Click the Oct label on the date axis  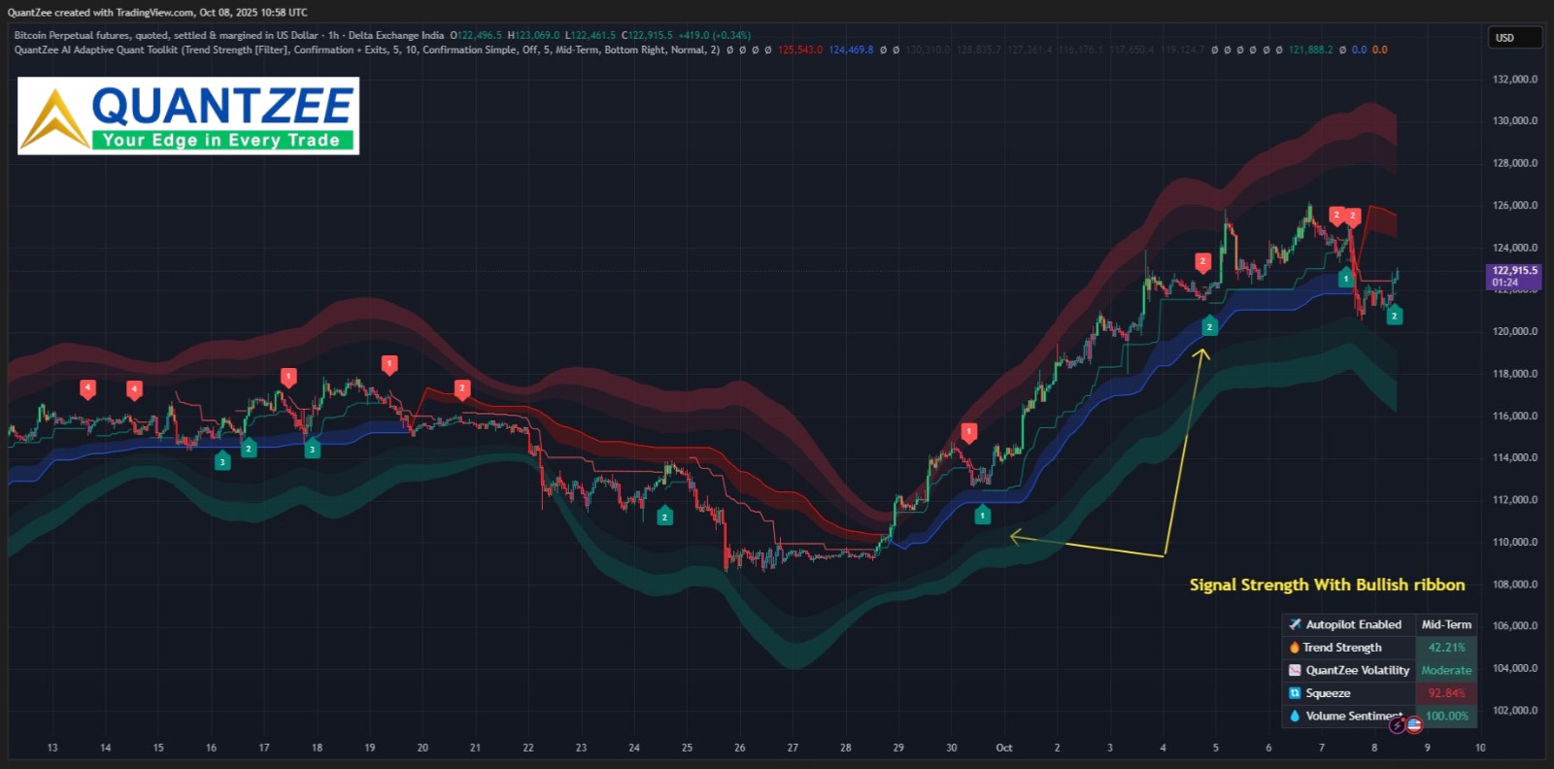tap(1004, 748)
